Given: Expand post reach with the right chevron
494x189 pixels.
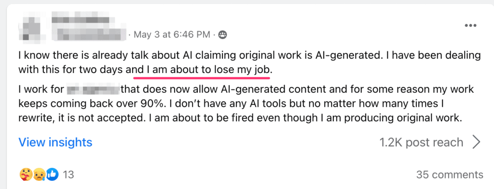Looking at the screenshot, I should (x=477, y=142).
